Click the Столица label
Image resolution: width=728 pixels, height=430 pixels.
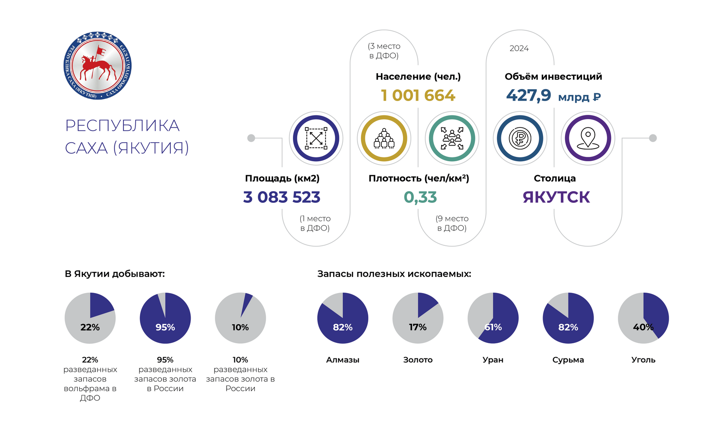555,178
